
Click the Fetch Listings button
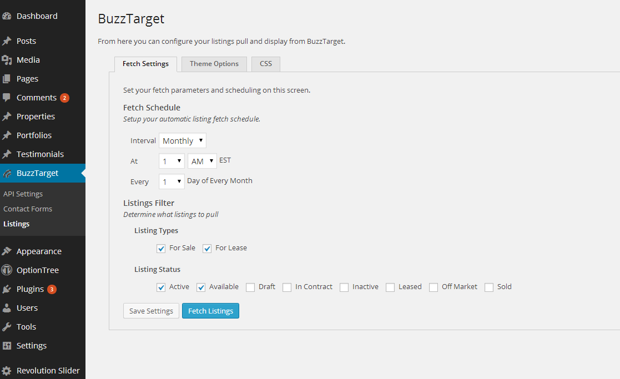coord(211,311)
